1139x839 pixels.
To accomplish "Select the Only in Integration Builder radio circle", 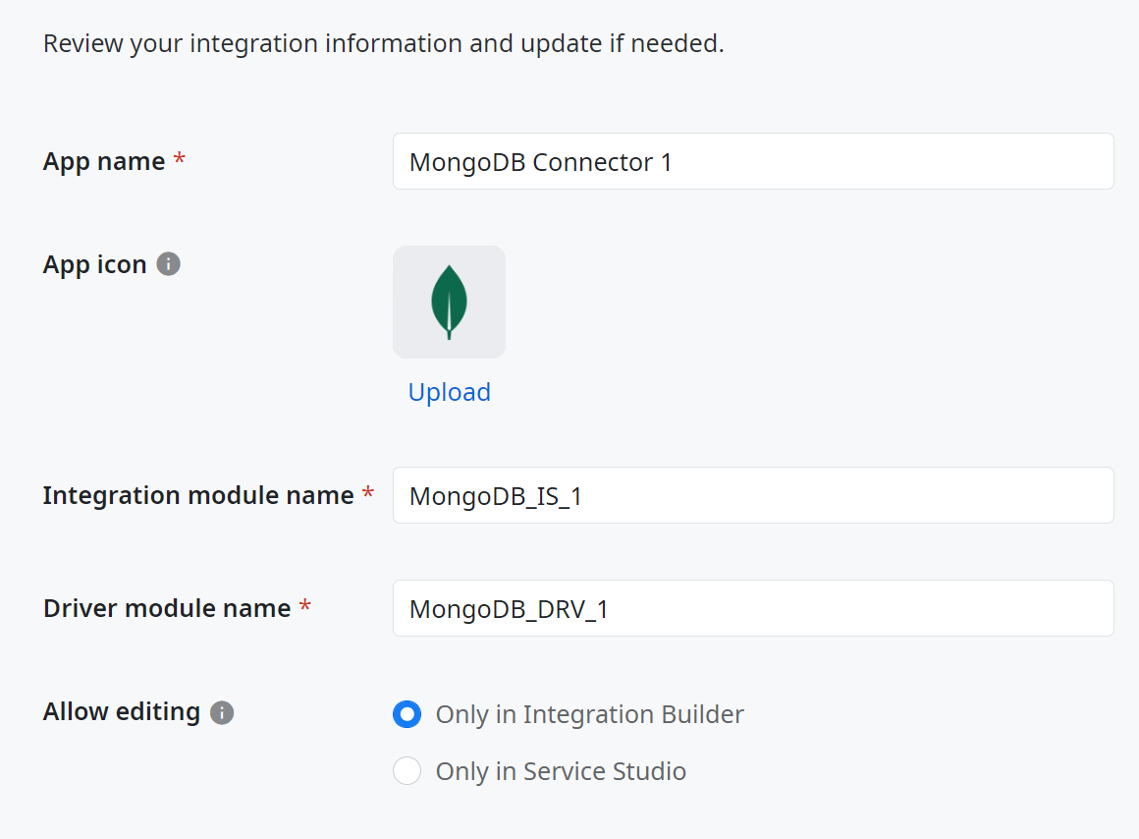I will tap(407, 714).
